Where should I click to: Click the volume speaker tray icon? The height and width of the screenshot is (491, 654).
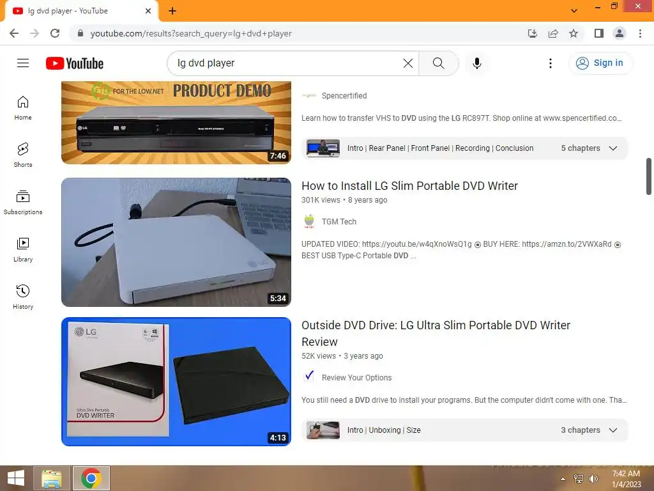[x=593, y=479]
